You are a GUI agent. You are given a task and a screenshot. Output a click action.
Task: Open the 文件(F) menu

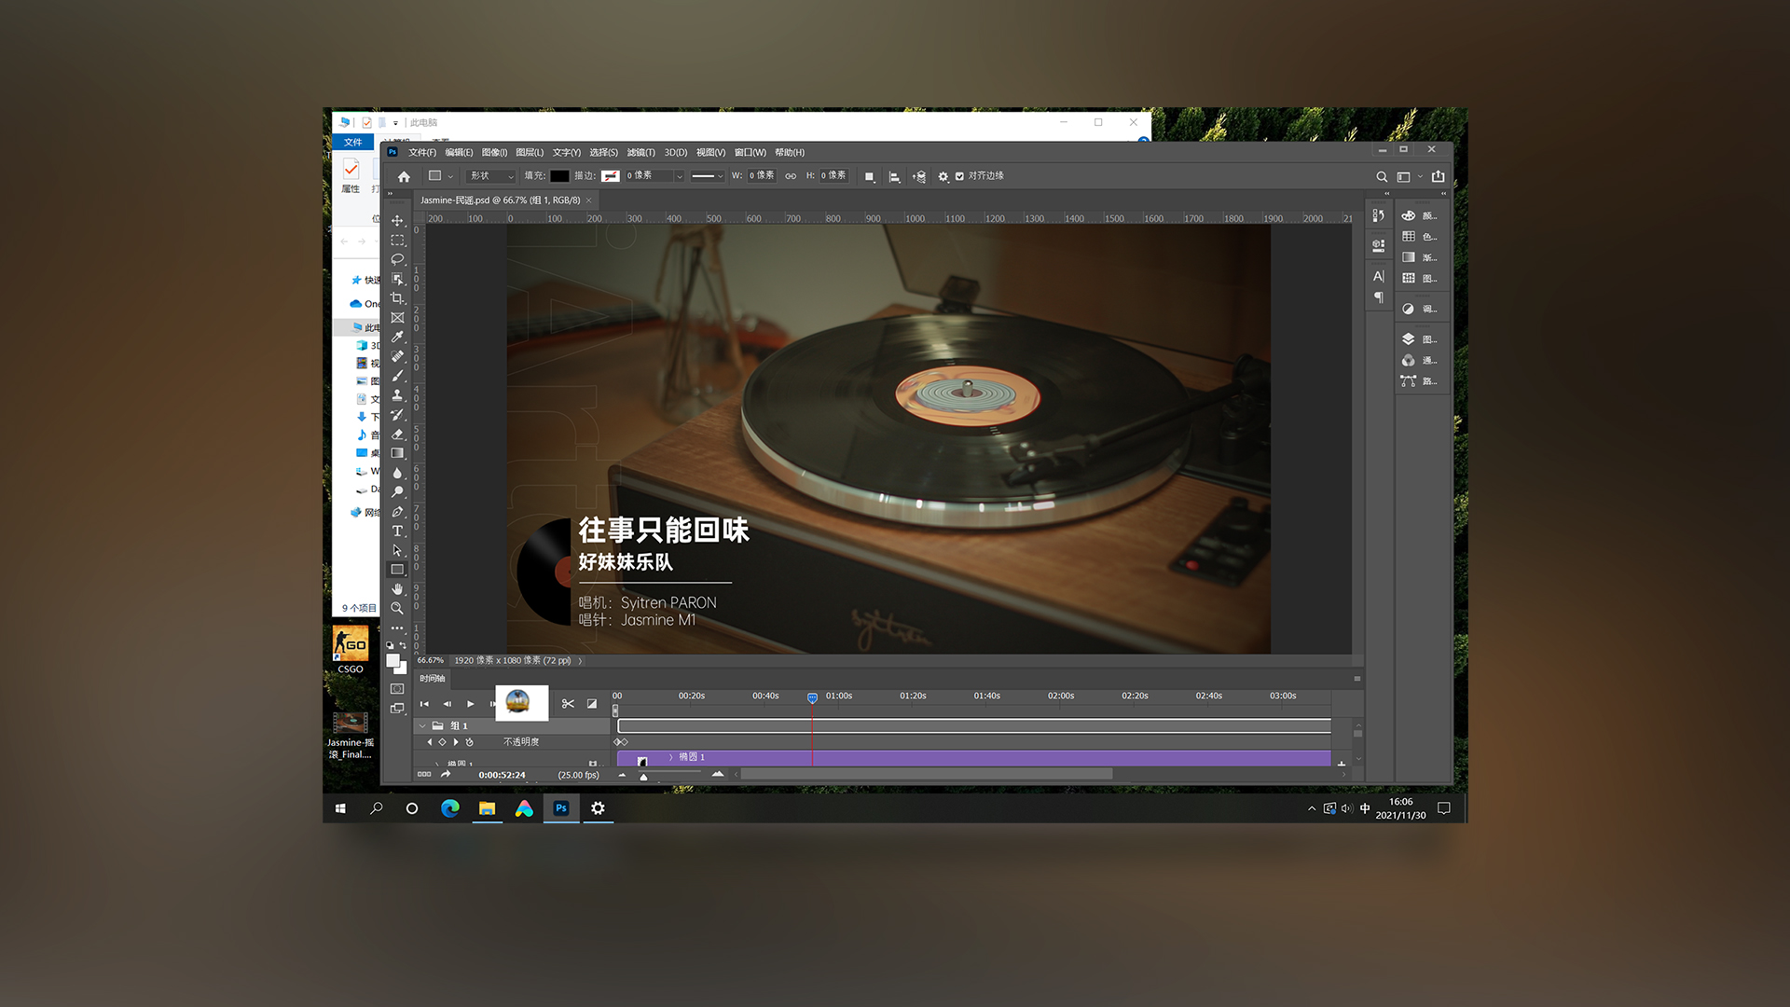421,152
